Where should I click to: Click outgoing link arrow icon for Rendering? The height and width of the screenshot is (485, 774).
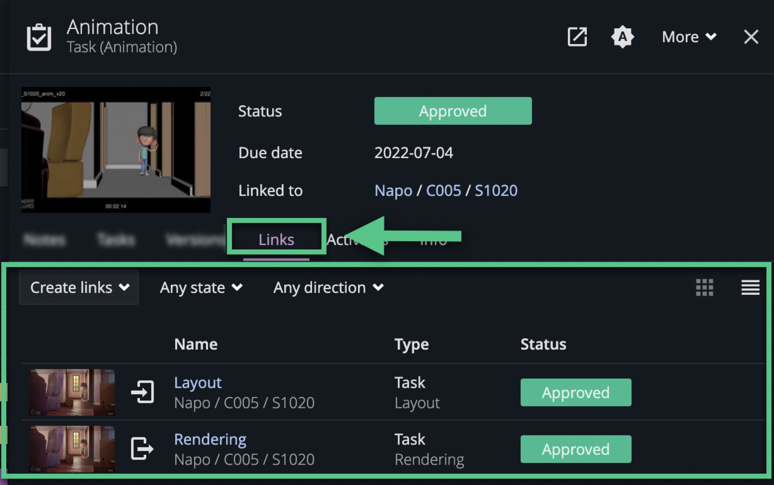click(142, 448)
